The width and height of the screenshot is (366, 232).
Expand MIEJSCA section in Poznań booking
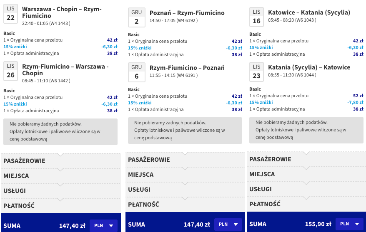coord(186,175)
